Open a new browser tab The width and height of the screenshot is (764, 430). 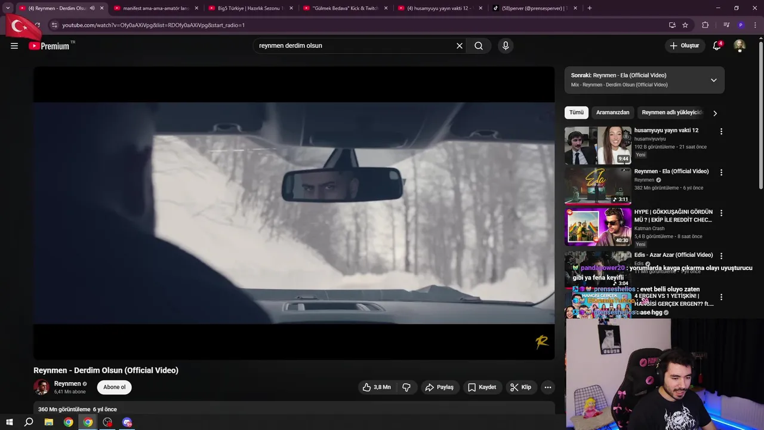(590, 8)
